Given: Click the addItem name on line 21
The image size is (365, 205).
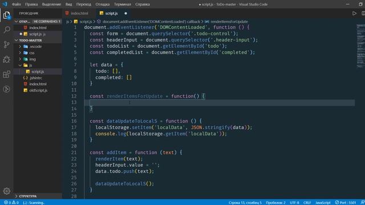Looking at the screenshot, I should tap(116, 153).
